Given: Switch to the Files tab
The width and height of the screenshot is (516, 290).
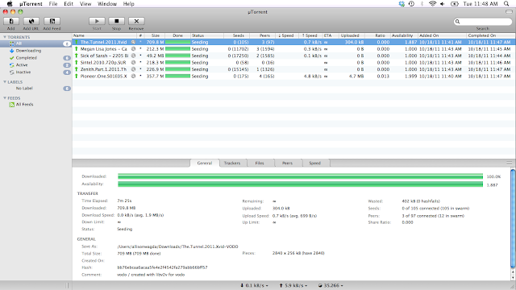Looking at the screenshot, I should coord(260,163).
